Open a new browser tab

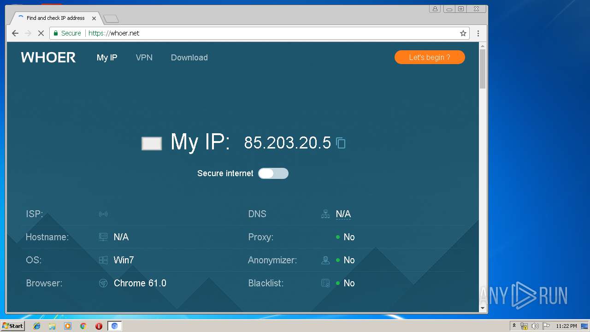111,19
